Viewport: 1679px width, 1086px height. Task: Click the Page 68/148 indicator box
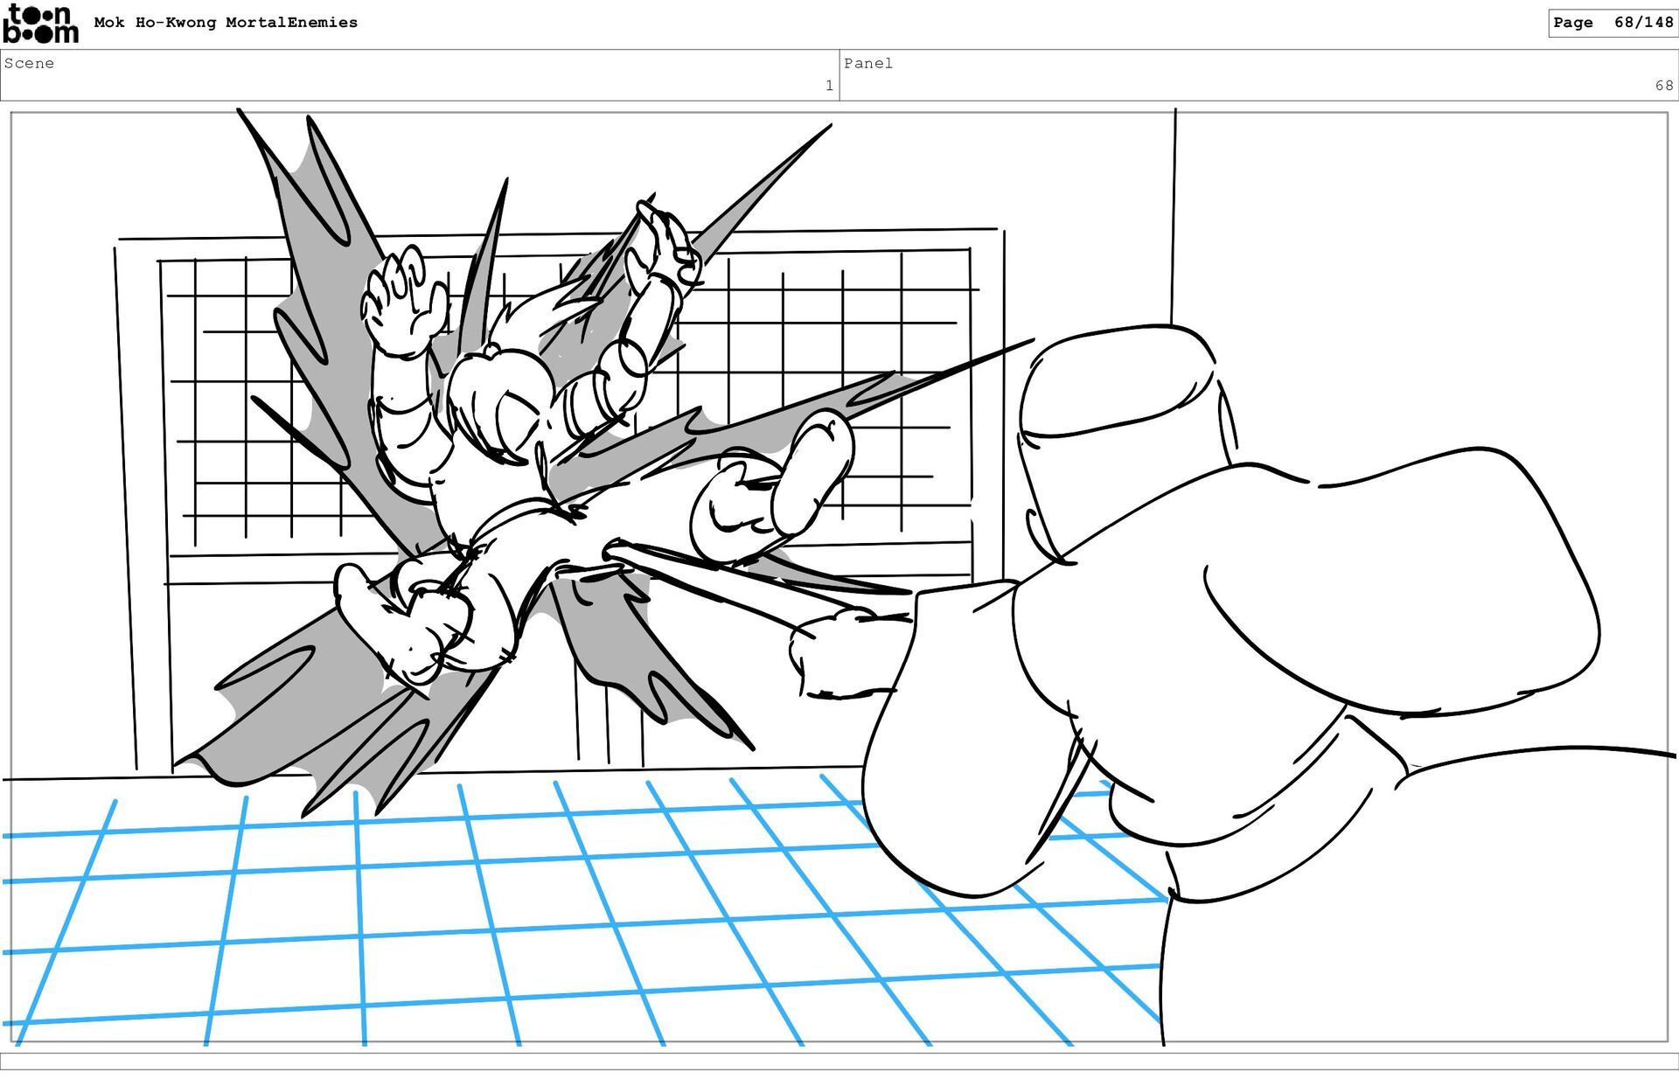pos(1612,23)
